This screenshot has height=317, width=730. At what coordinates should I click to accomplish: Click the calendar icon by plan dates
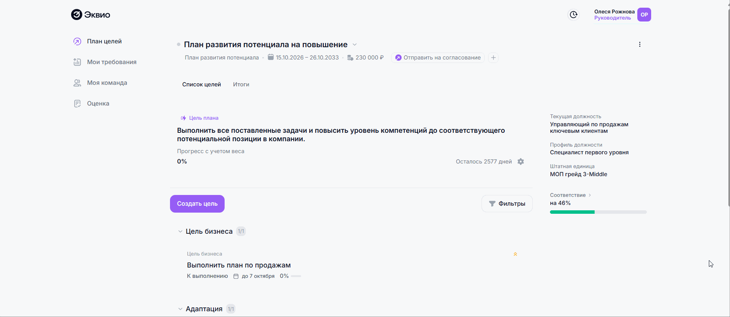pos(271,57)
